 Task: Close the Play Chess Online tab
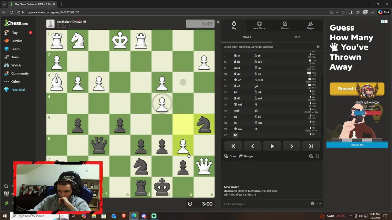[x=54, y=4]
